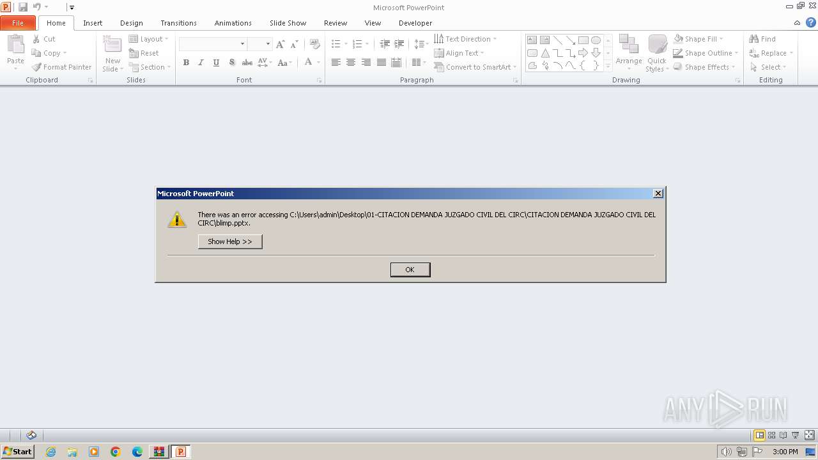Viewport: 818px width, 460px height.
Task: Click the Show Help >> button
Action: 230,241
